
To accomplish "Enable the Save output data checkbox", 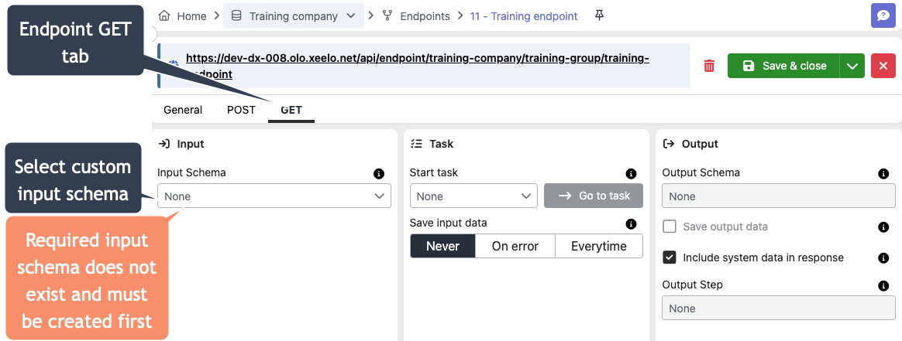I will [670, 227].
